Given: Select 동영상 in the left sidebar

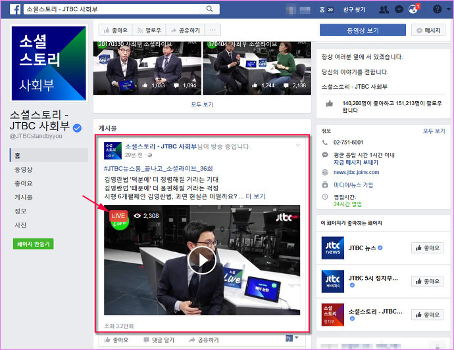Looking at the screenshot, I should (24, 169).
